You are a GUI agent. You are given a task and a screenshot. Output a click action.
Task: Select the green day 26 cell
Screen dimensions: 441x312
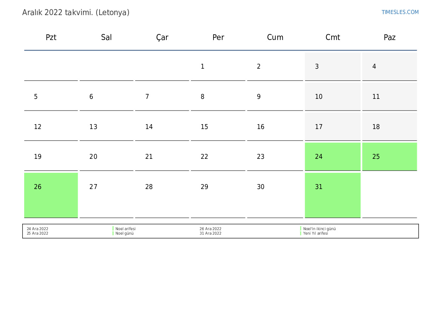[51, 195]
